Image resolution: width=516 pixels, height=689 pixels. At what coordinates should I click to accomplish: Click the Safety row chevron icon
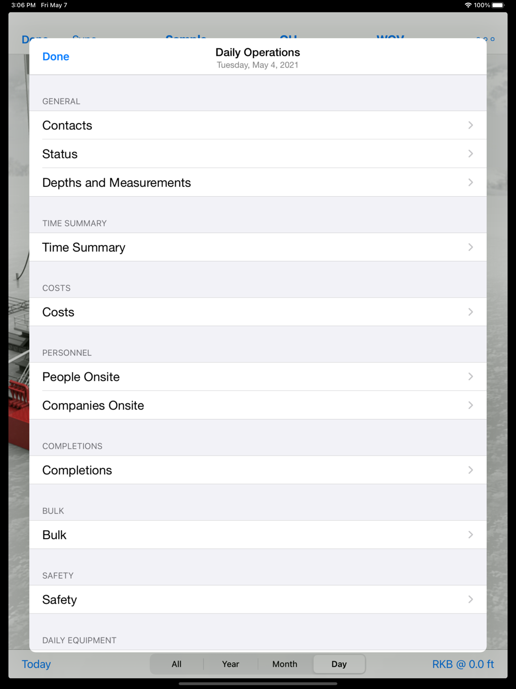[x=471, y=600]
